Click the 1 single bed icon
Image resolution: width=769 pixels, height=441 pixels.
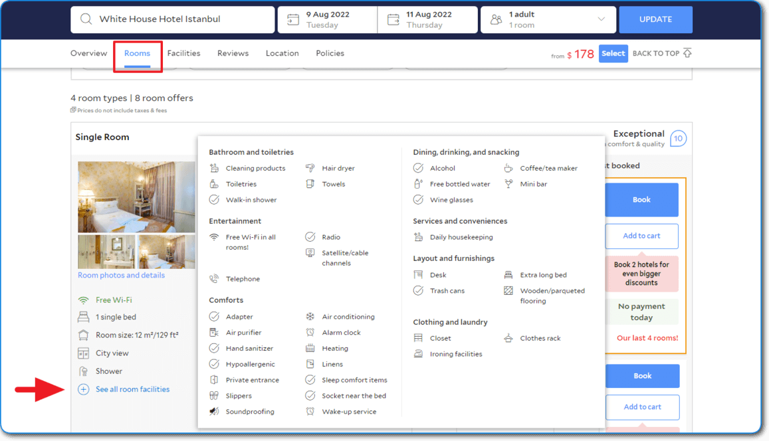(83, 317)
